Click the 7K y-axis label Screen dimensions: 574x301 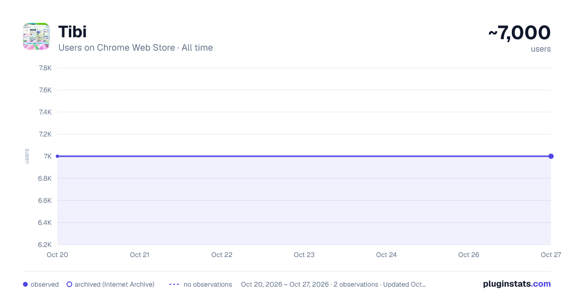(47, 156)
